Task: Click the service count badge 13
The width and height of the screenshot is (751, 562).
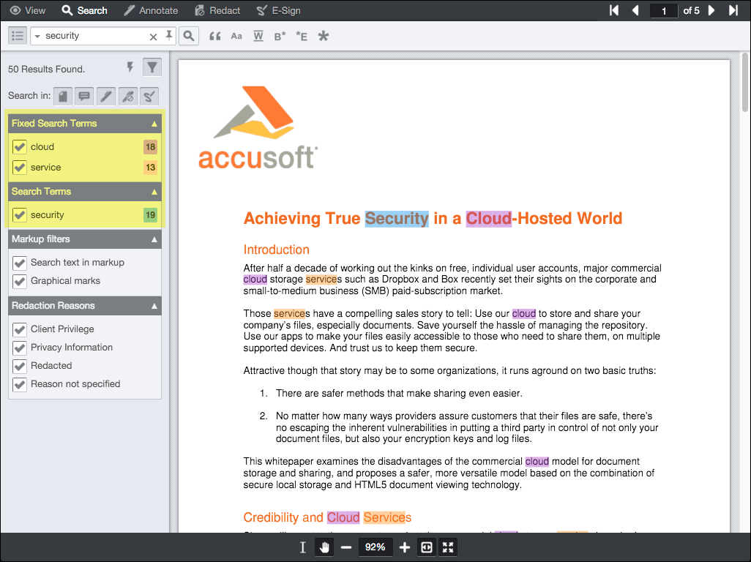Action: coord(150,168)
